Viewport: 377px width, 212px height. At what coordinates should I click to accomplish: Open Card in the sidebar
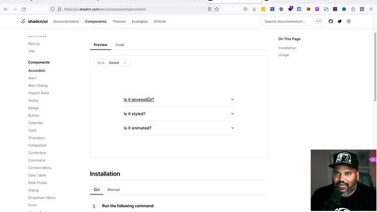[32, 130]
